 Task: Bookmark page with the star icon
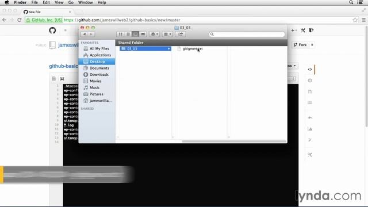(355, 20)
